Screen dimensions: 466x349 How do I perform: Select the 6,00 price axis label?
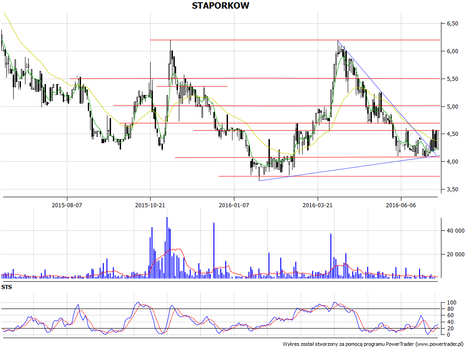pos(453,51)
